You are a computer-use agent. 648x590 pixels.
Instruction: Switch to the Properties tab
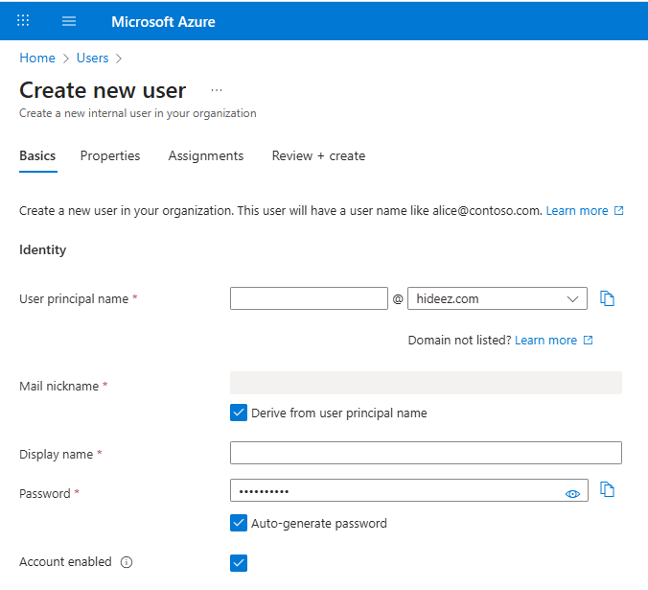[110, 155]
